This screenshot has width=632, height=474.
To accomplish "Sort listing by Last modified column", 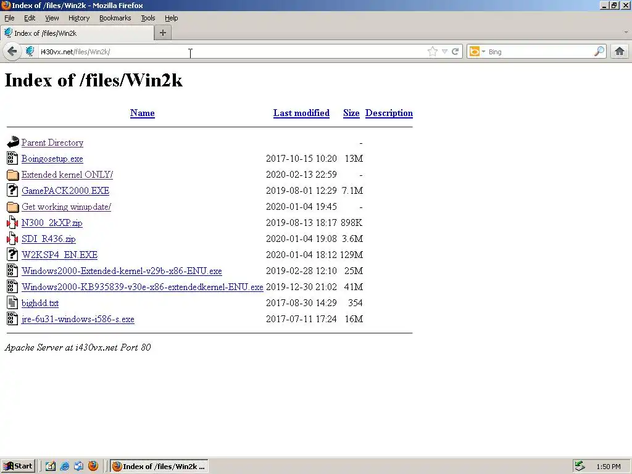I will click(301, 114).
